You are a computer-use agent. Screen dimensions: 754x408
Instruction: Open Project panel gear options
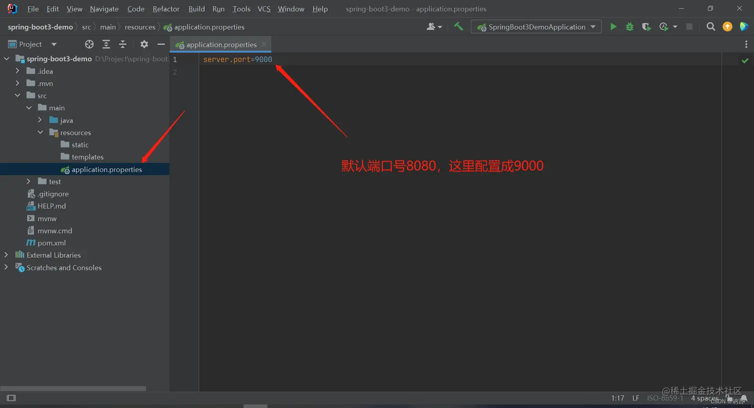click(144, 44)
